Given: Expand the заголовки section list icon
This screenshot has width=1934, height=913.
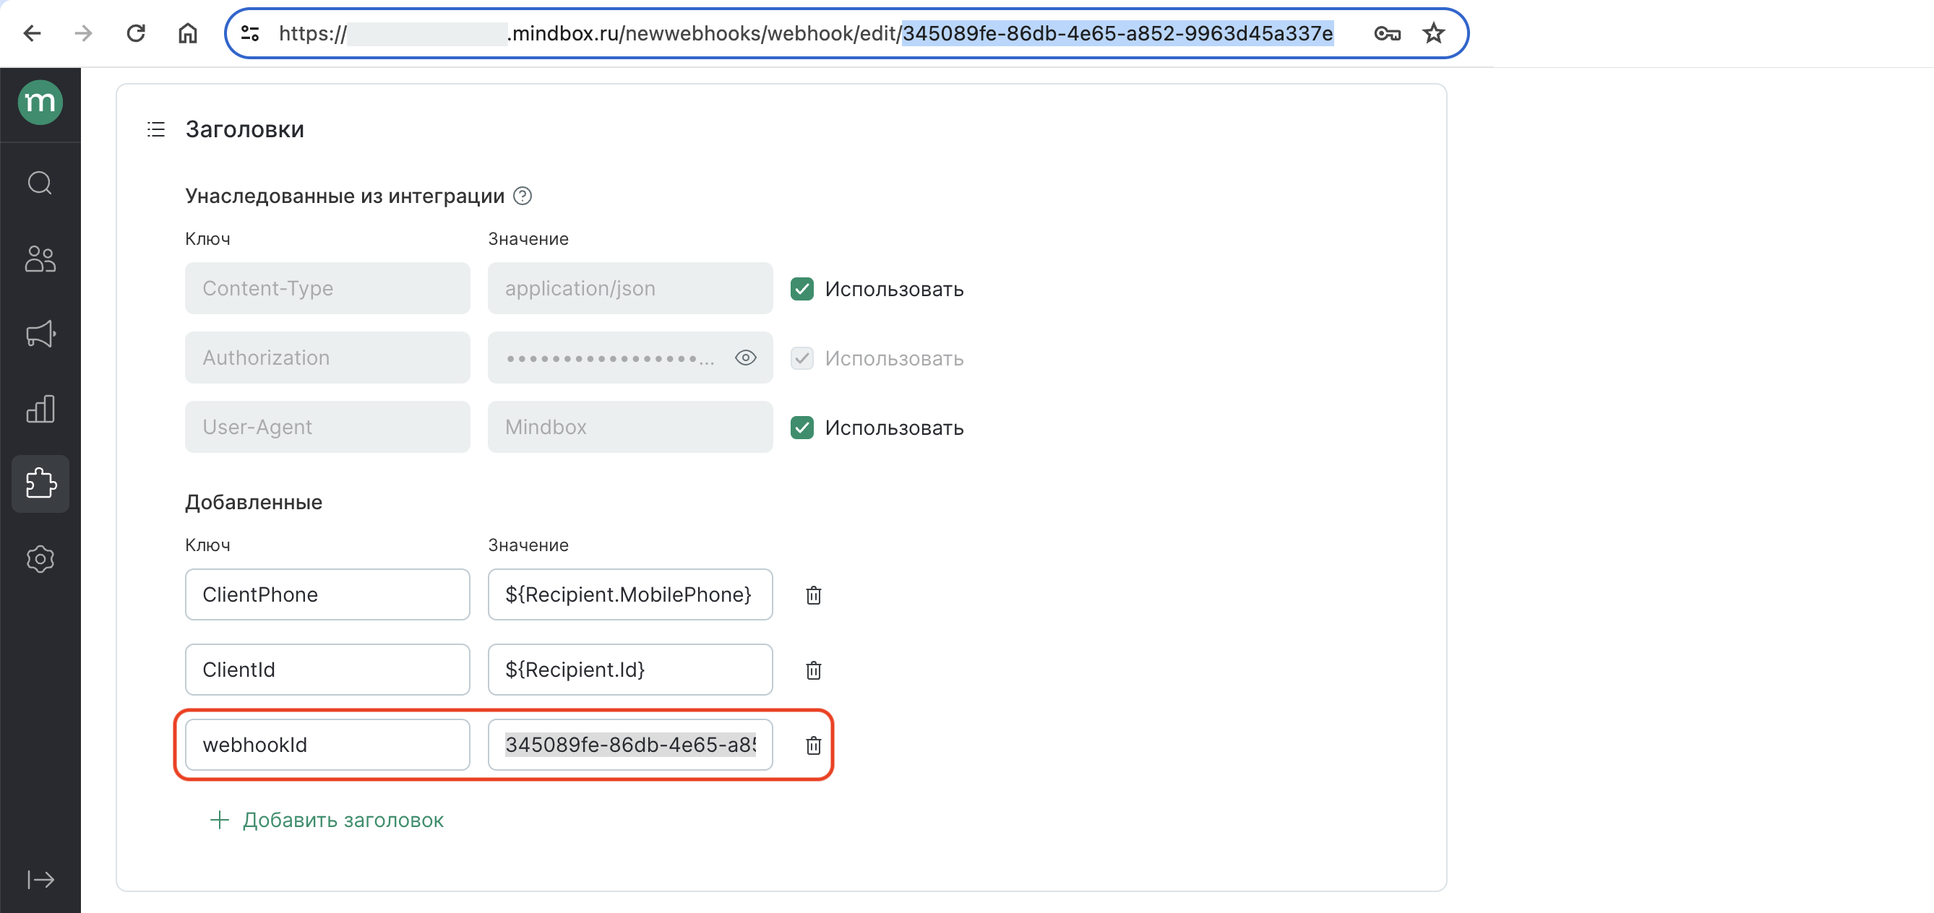Looking at the screenshot, I should click(157, 128).
